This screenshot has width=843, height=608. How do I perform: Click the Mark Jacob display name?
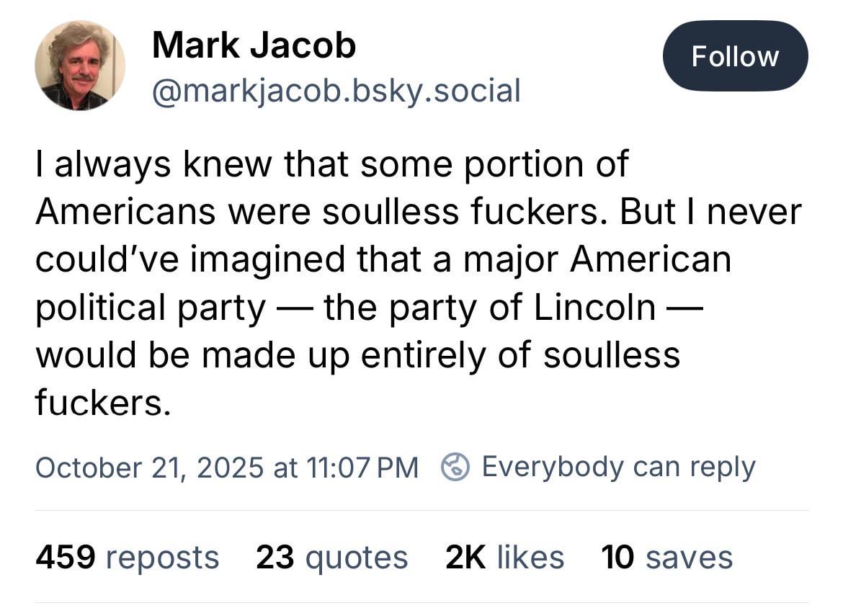254,45
